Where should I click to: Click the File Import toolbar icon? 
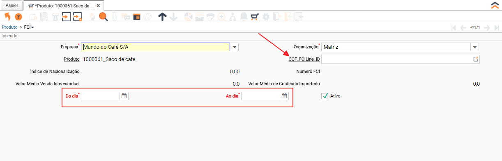point(288,17)
